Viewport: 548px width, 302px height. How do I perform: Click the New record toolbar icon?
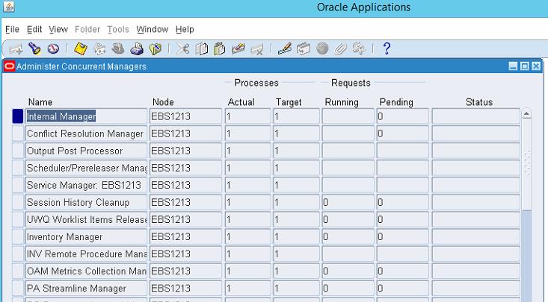[16, 48]
